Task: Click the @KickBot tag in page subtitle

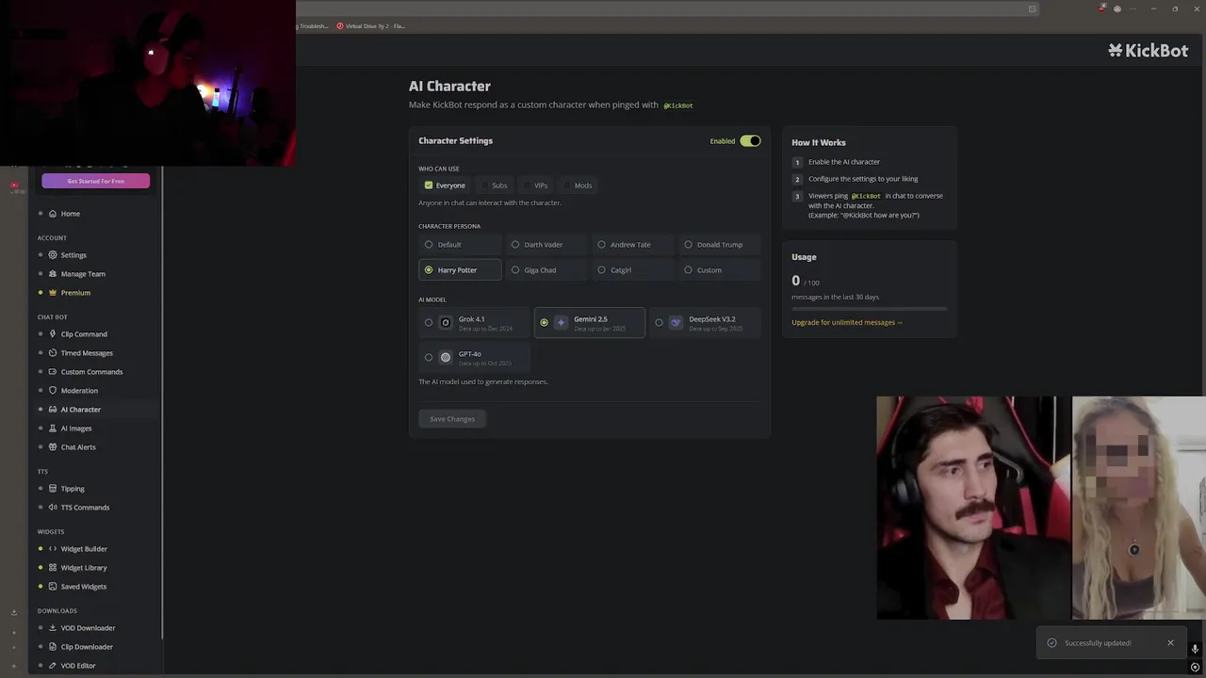Action: point(678,105)
